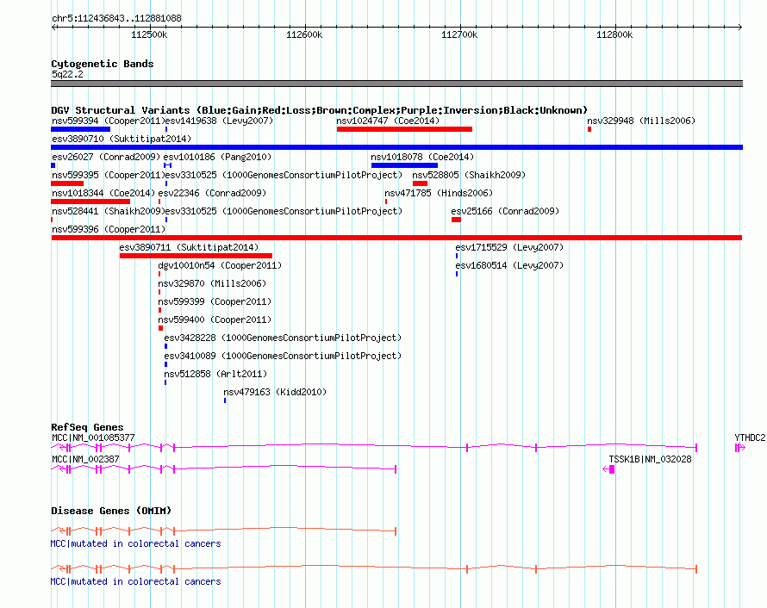Click nsv512858 (Arlt2011) variant label
This screenshot has height=608, width=767.
tap(215, 374)
